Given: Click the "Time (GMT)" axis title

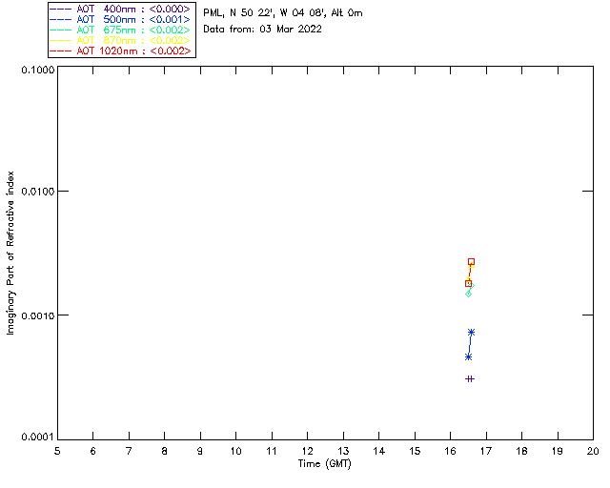Looking at the screenshot, I should tap(325, 464).
